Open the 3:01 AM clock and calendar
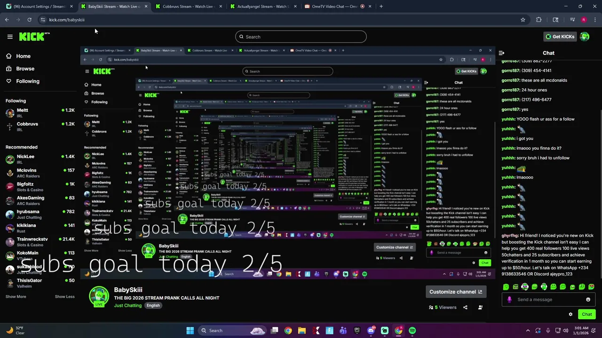602x338 pixels. [x=581, y=330]
